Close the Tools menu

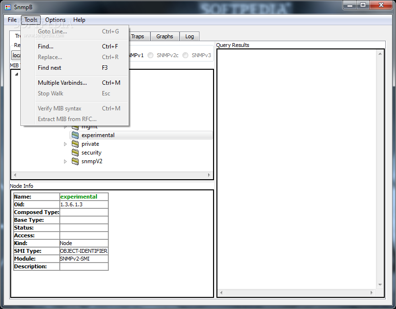click(31, 20)
